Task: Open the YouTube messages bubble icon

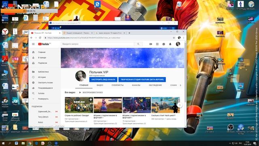Action: click(163, 44)
